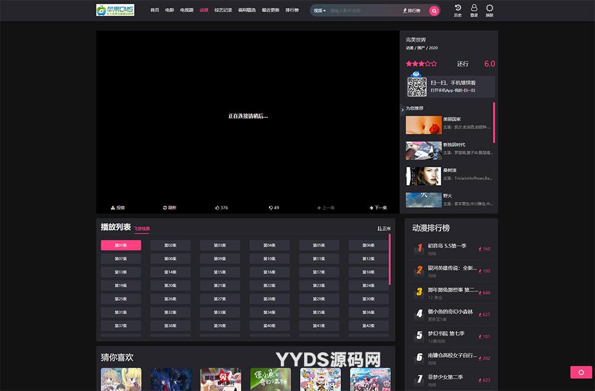Click the 刷新 refresh icon in player bar

click(169, 207)
